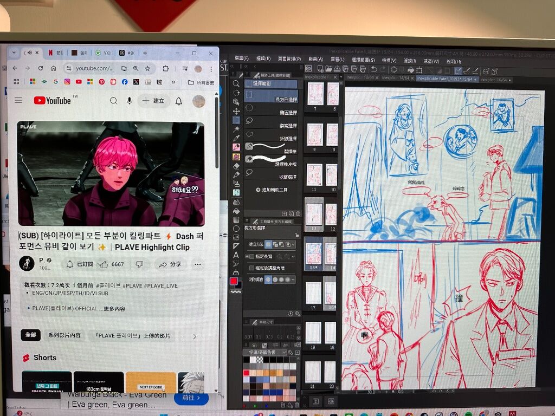
Task: Open the 檔案(F) menu in Clip Studio
Action: point(242,58)
